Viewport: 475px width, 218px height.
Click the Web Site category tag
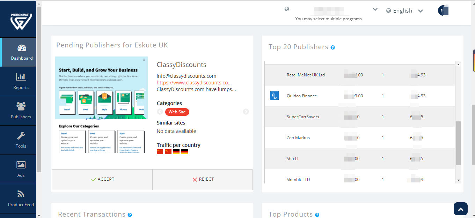click(x=177, y=112)
